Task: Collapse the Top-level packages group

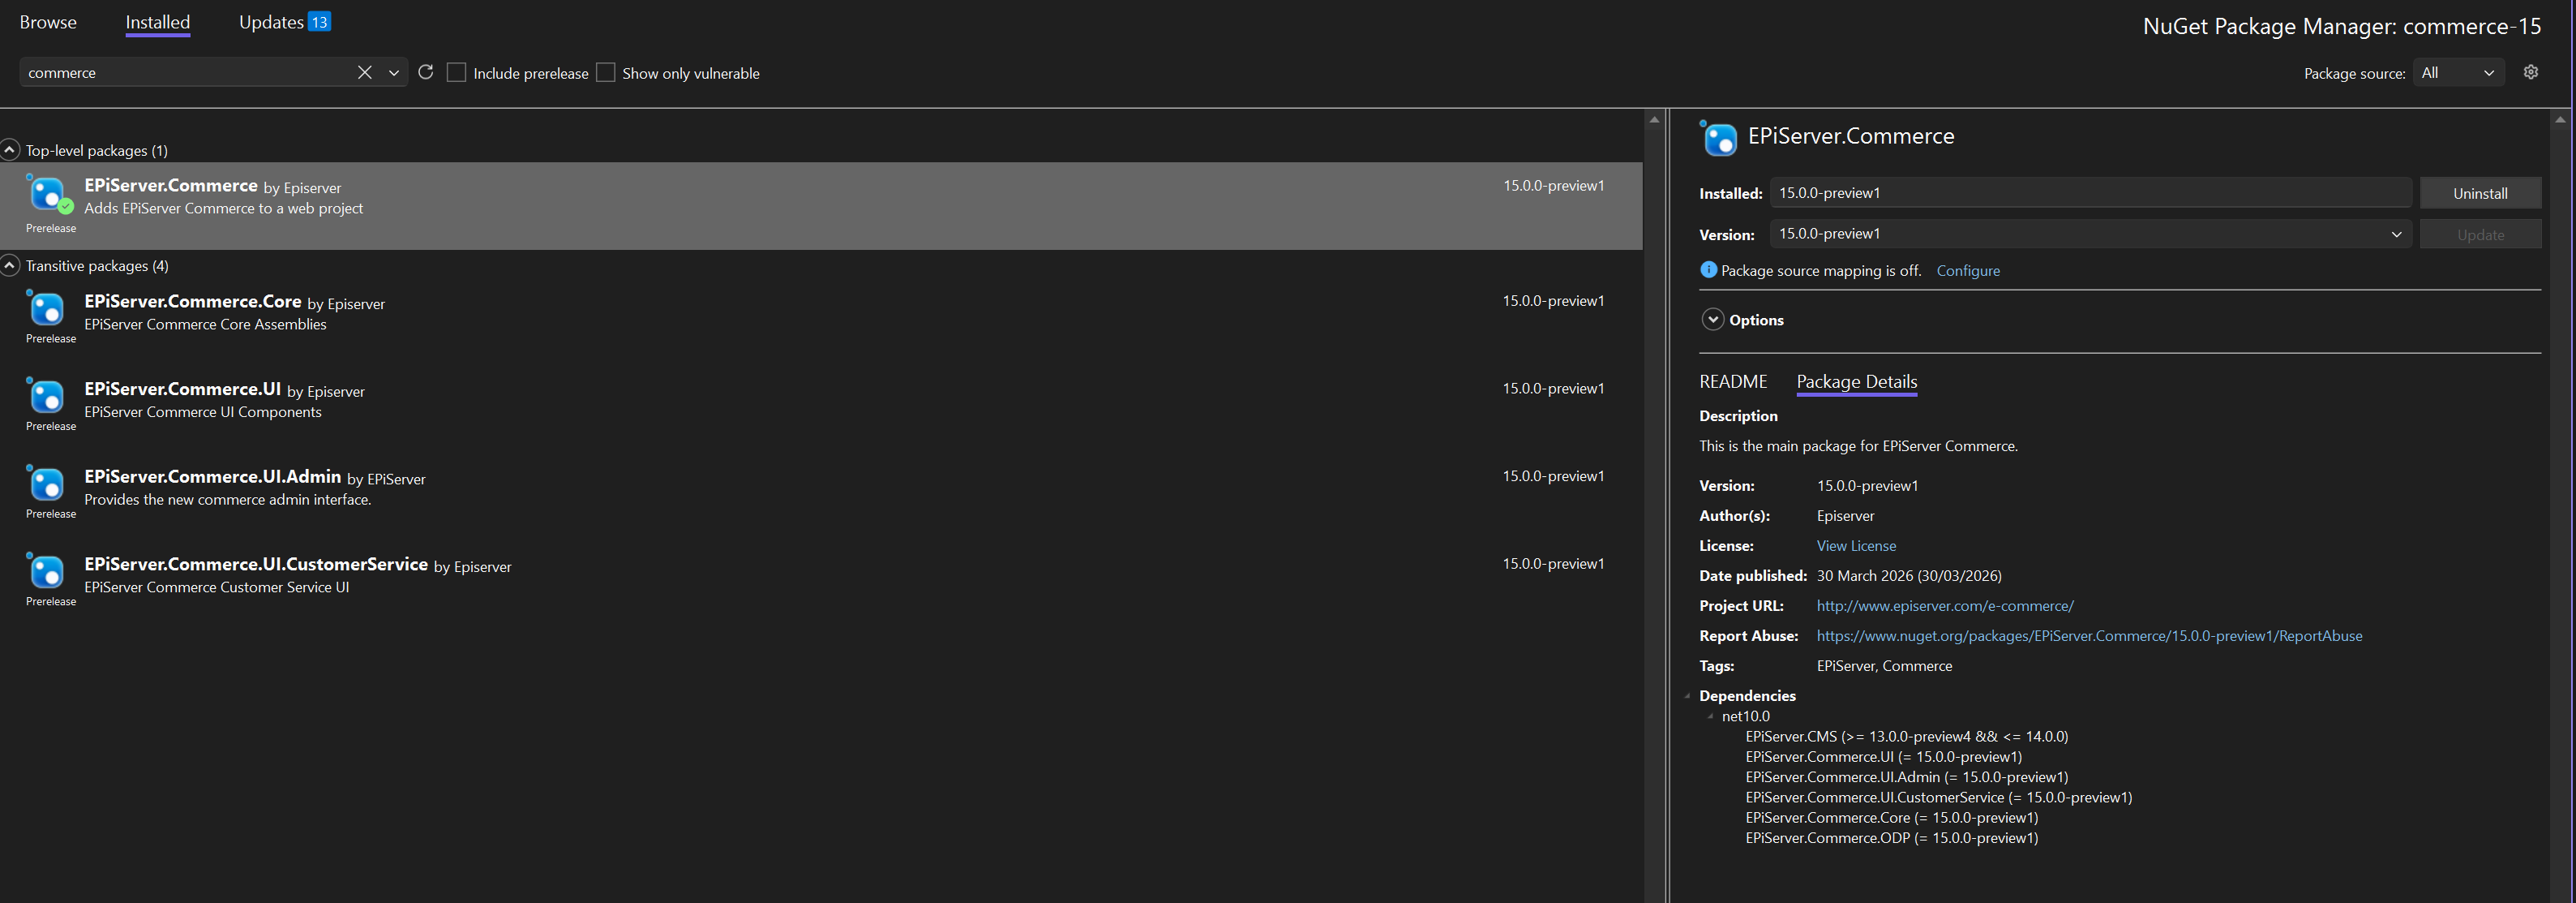Action: tap(10, 150)
